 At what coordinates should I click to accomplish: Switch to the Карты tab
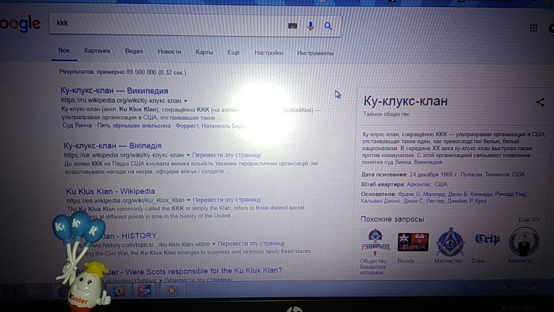(x=204, y=52)
